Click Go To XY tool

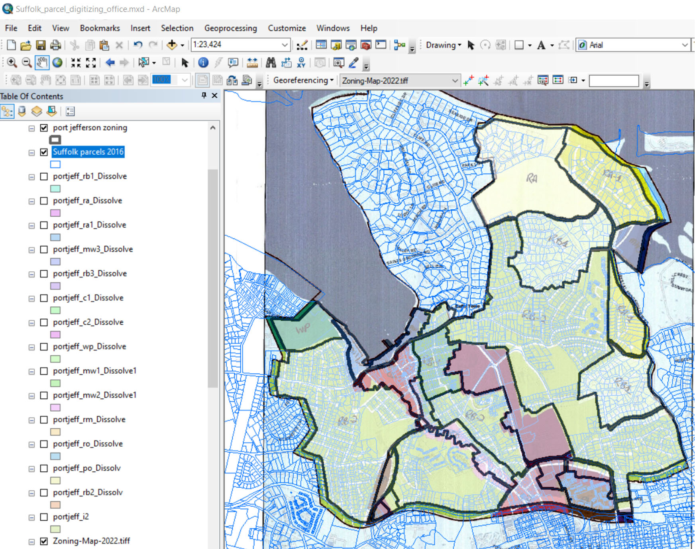(301, 63)
